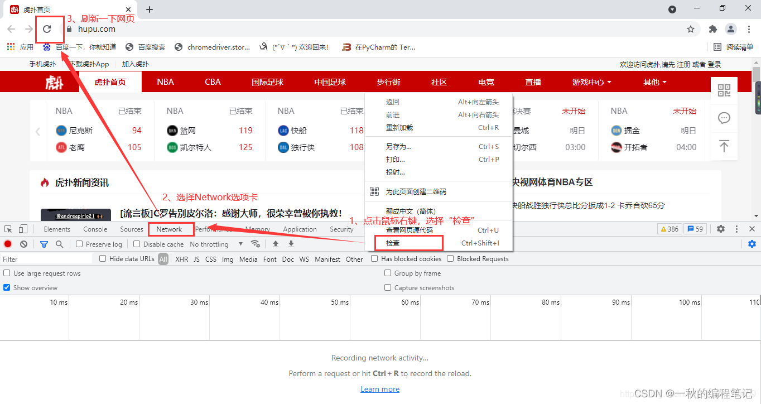Enable the Capture screenshots checkbox

click(388, 287)
